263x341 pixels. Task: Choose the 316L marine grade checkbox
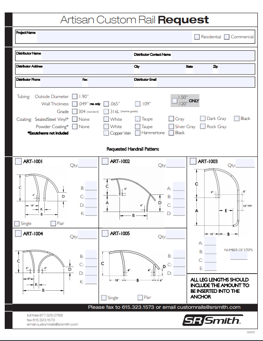point(106,111)
